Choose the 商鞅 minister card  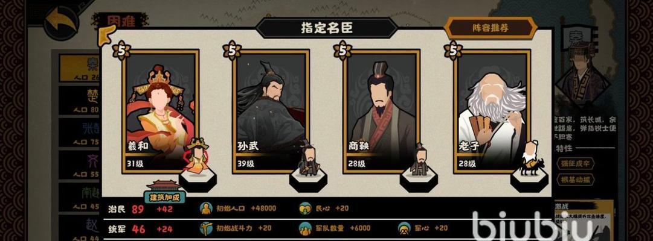[382, 111]
